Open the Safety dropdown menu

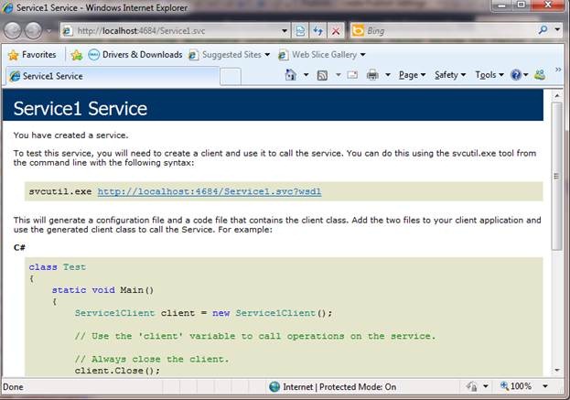449,75
